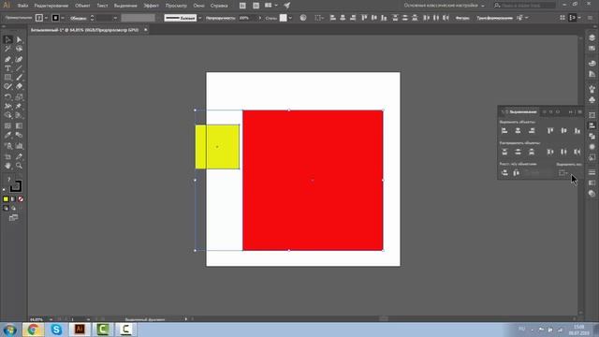
Task: Open graphic style dropdown in control bar
Action: (290, 18)
